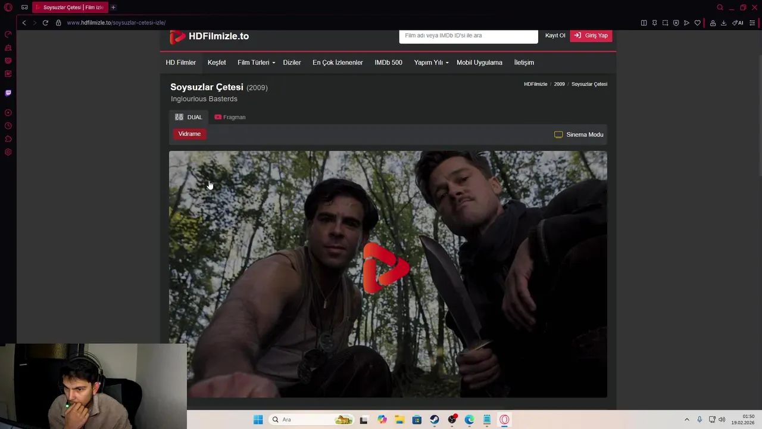Image resolution: width=762 pixels, height=429 pixels.
Task: Open the Opera GX main menu logo
Action: (8, 8)
